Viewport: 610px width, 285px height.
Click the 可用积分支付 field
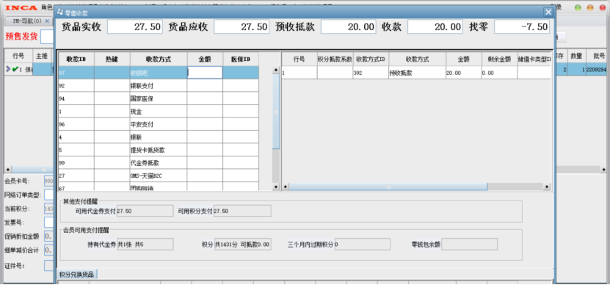[x=242, y=211]
